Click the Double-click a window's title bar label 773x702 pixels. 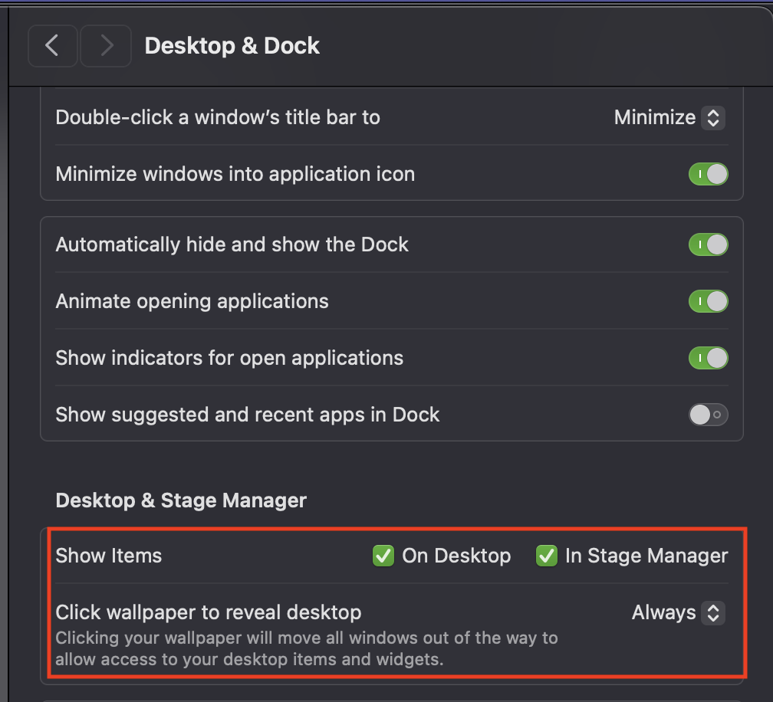pyautogui.click(x=218, y=118)
